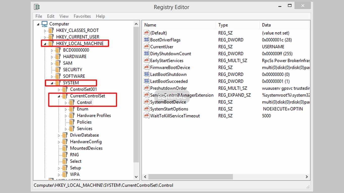The image size is (344, 193).
Task: Click the string icon next to SystemBootDevice
Action: [146, 102]
